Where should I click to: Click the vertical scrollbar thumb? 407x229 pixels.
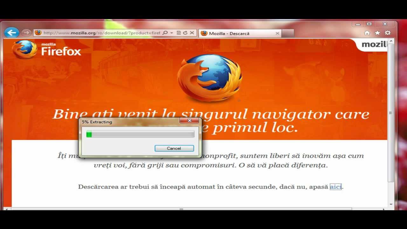(x=391, y=113)
